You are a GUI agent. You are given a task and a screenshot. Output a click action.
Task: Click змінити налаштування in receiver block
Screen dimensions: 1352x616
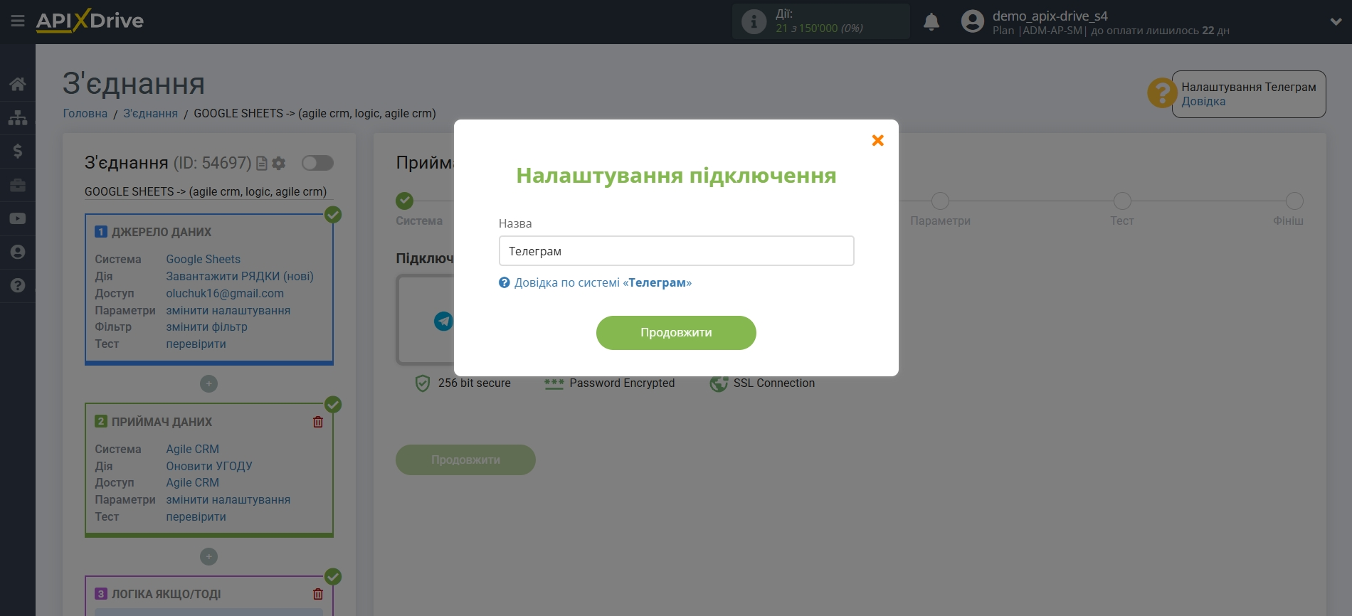[228, 500]
